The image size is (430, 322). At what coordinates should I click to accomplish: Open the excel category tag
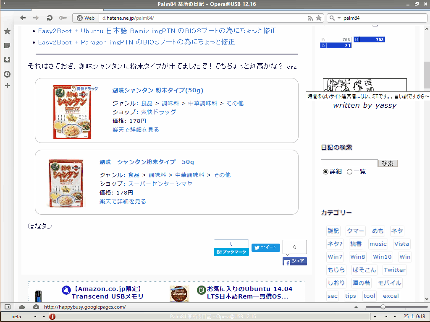(x=391, y=296)
